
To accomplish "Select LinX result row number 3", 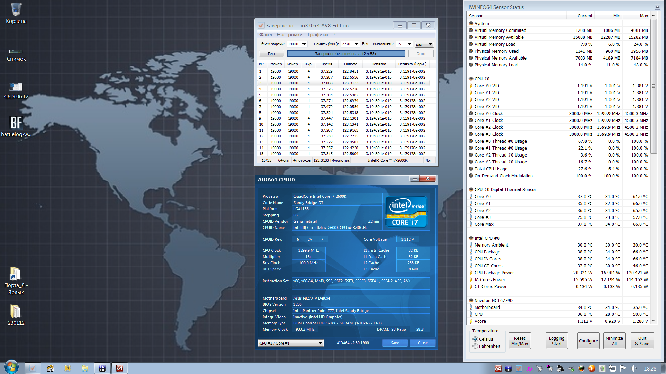I will pyautogui.click(x=343, y=83).
